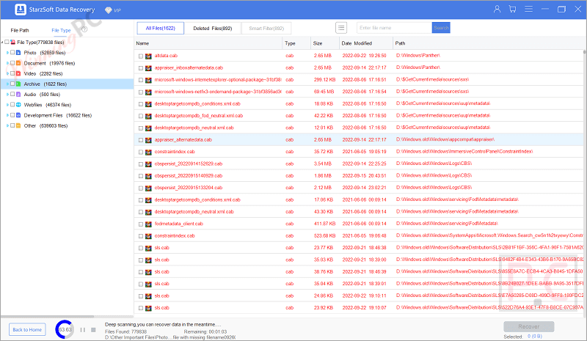The width and height of the screenshot is (587, 341).
Task: Select Webfiles (46374 files) tree item
Action: pos(48,105)
